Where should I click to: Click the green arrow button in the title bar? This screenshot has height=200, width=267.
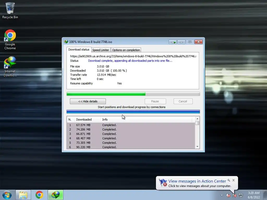click(x=173, y=42)
